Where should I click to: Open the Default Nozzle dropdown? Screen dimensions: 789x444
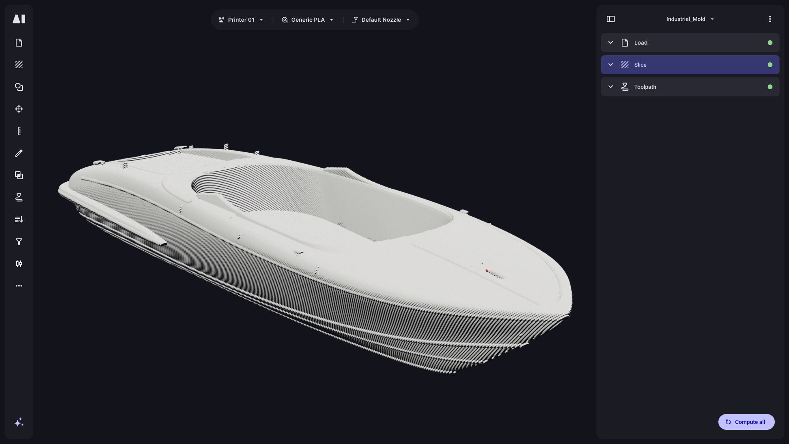click(x=380, y=19)
